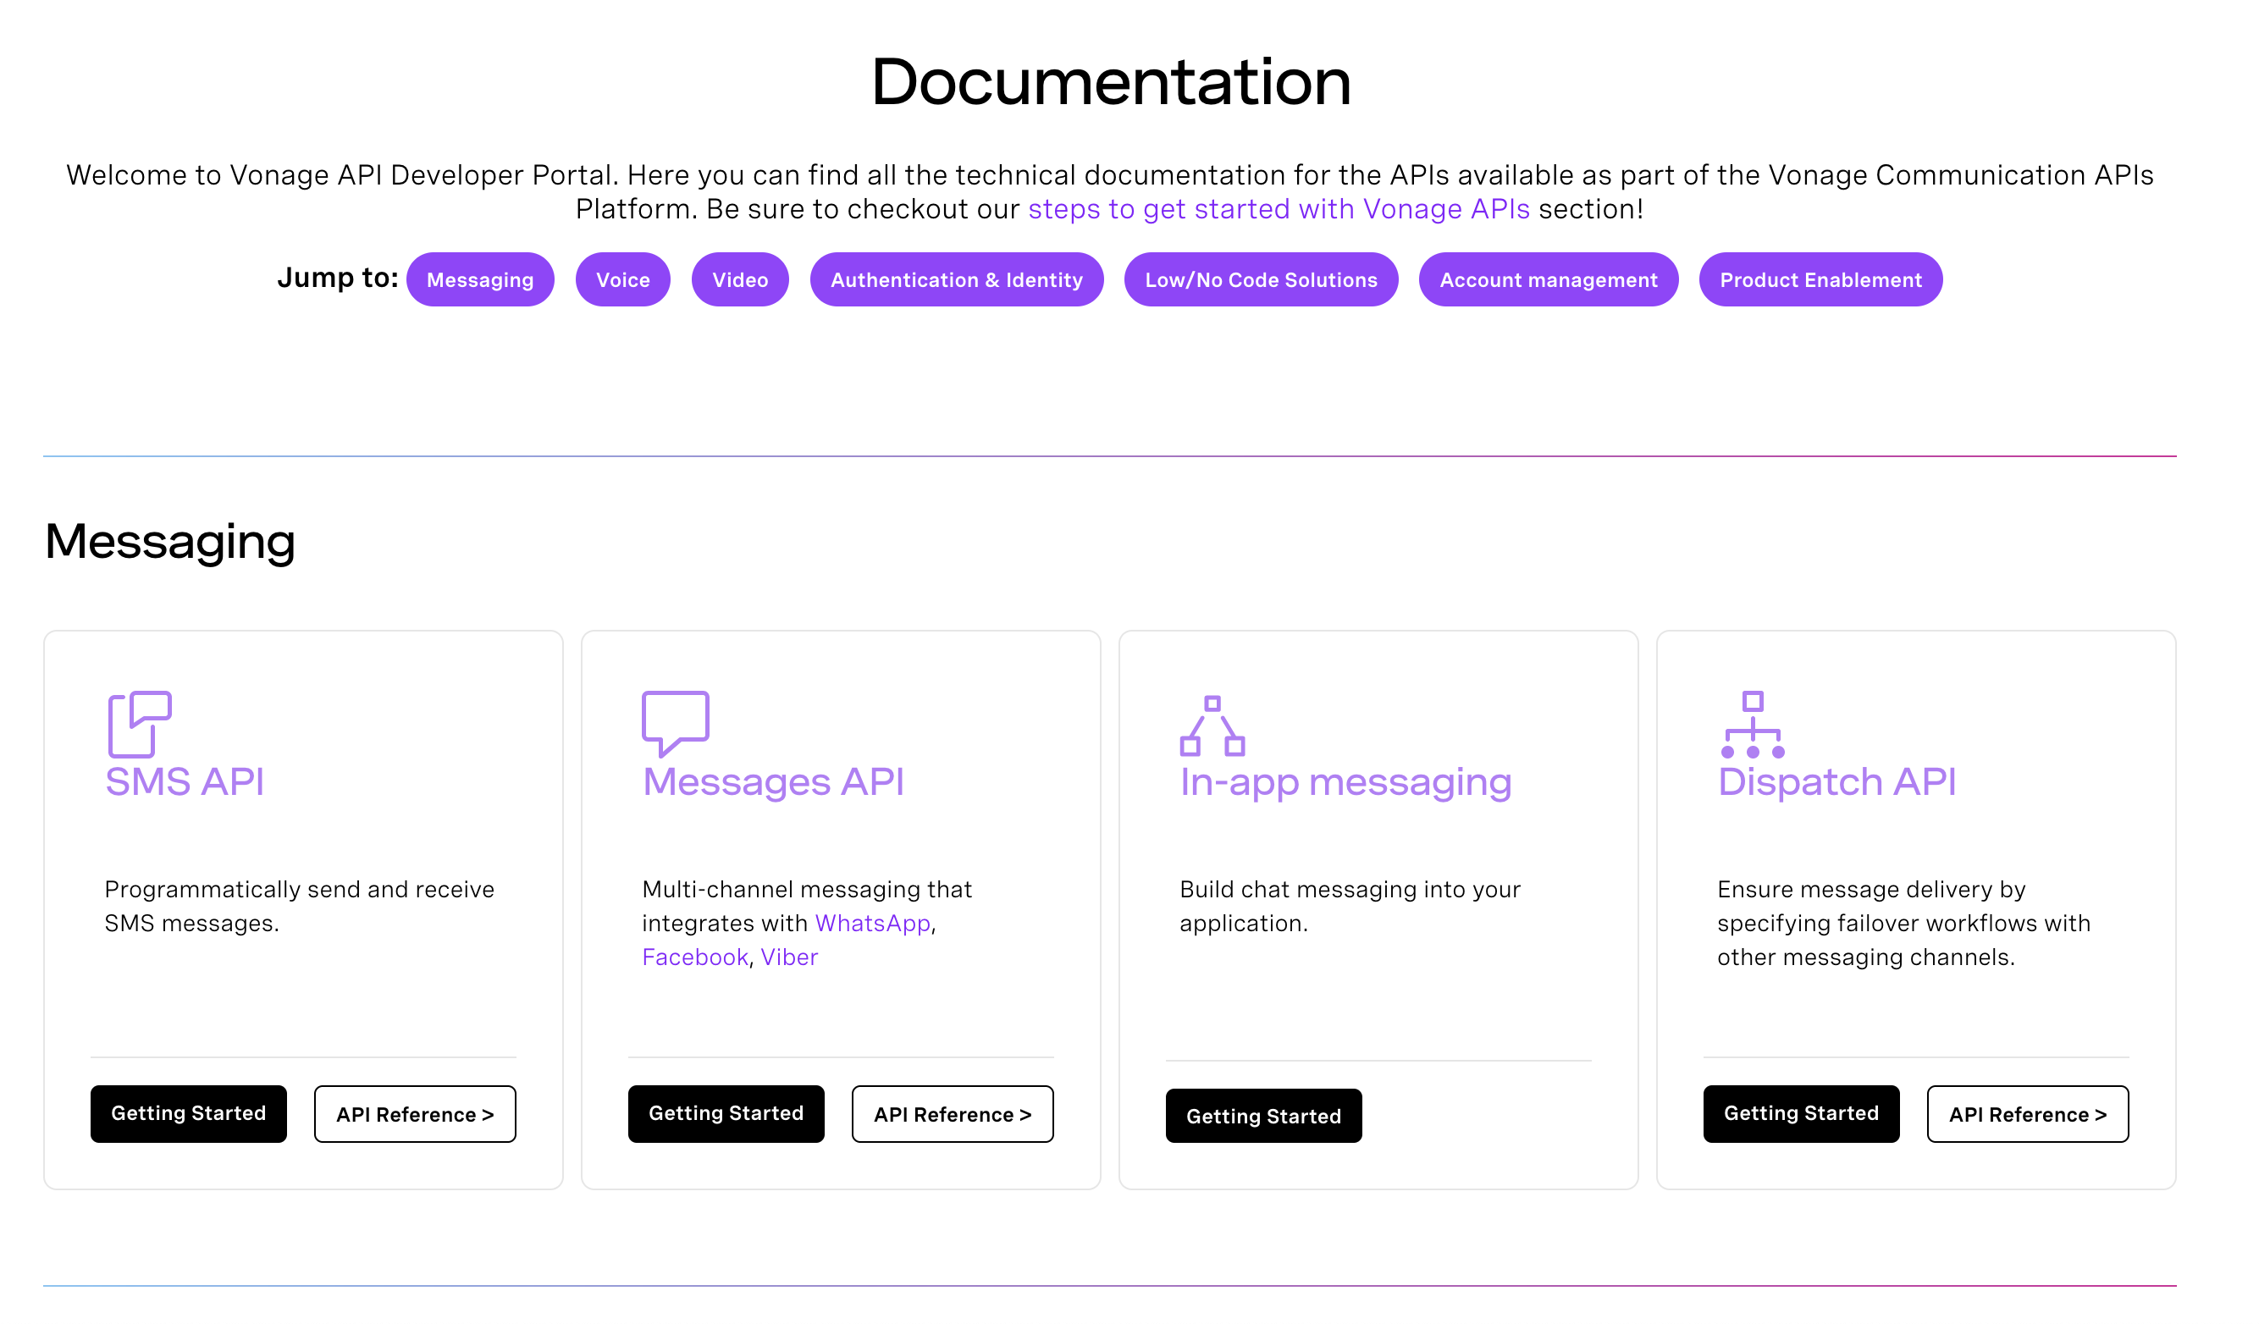Image resolution: width=2259 pixels, height=1324 pixels.
Task: Open the In-app messaging title link
Action: tap(1345, 782)
